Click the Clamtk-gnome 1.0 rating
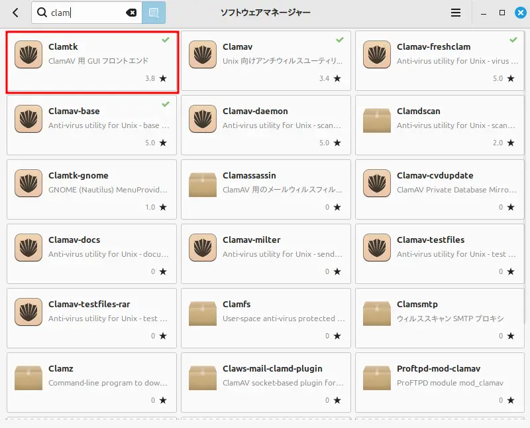The width and height of the screenshot is (530, 428). (156, 207)
